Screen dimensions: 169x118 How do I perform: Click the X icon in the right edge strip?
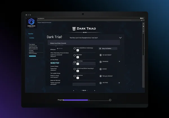point(143,26)
